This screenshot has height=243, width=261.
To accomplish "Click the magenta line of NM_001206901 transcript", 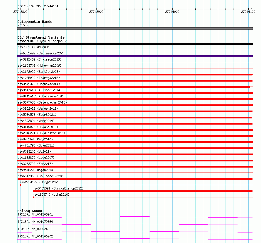I will [135, 217].
